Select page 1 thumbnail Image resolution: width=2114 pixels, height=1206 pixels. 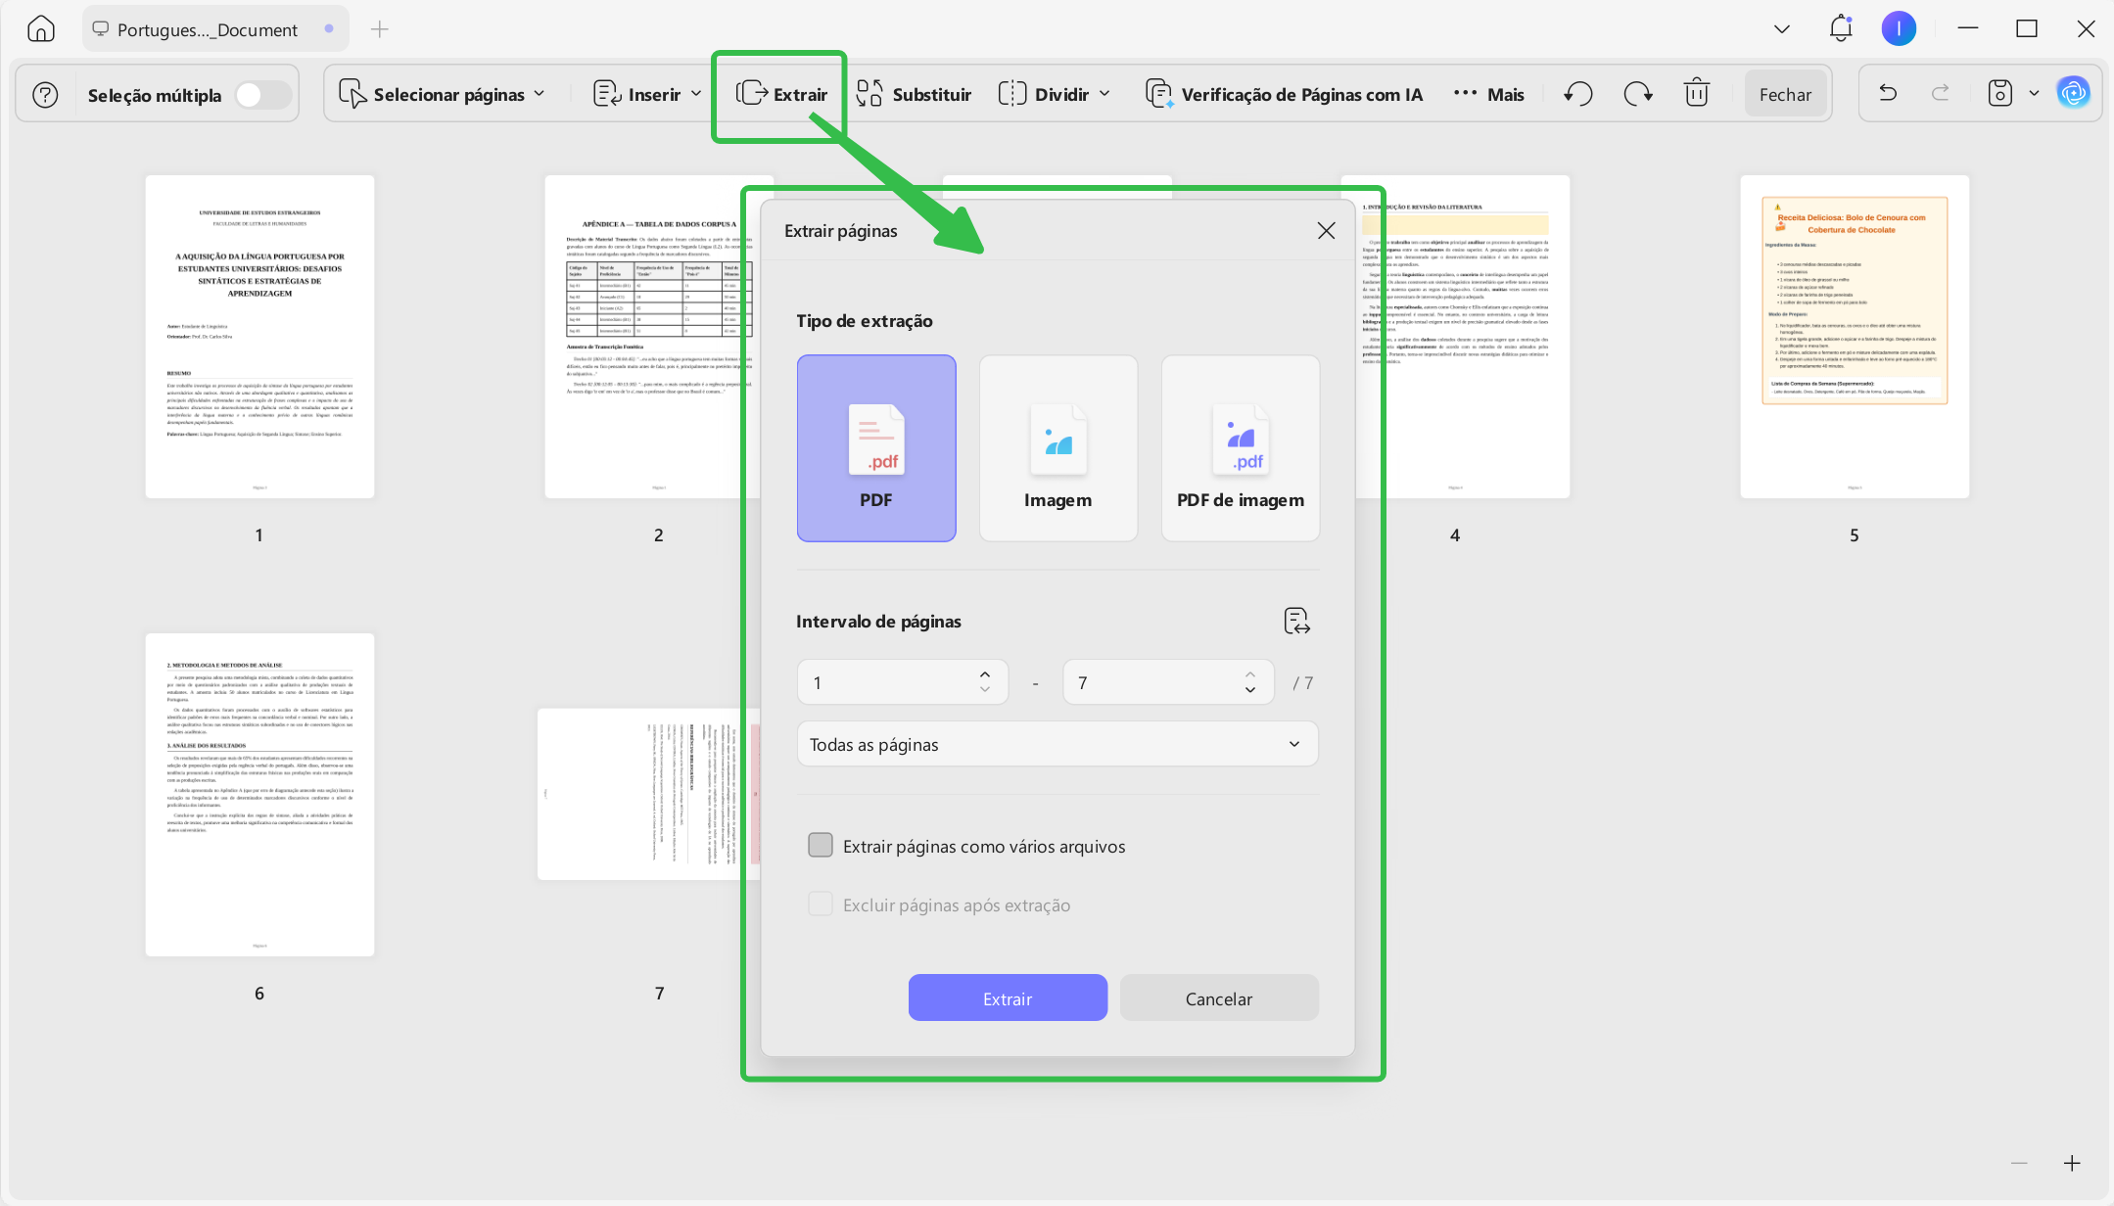(259, 337)
